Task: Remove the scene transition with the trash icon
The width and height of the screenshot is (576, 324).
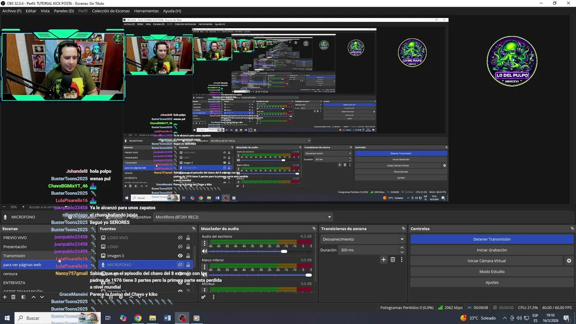Action: pyautogui.click(x=393, y=260)
